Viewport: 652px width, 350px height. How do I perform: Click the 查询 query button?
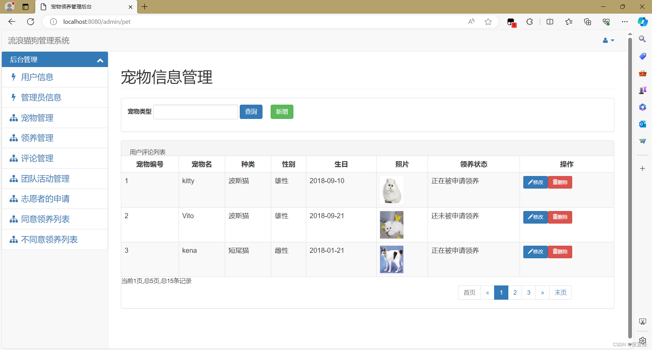coord(251,112)
